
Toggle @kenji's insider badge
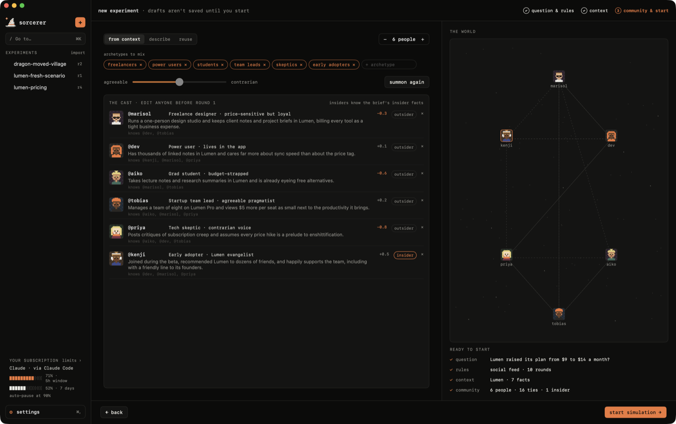[x=405, y=255]
